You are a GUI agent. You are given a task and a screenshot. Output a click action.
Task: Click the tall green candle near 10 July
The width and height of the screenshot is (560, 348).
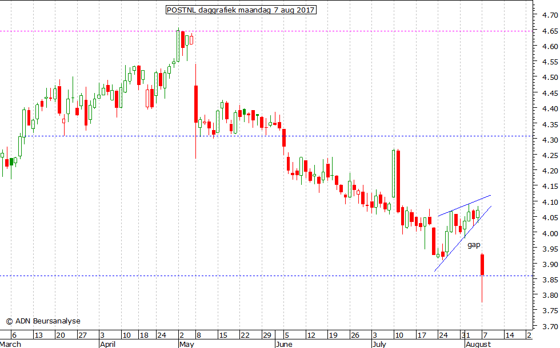(394, 173)
